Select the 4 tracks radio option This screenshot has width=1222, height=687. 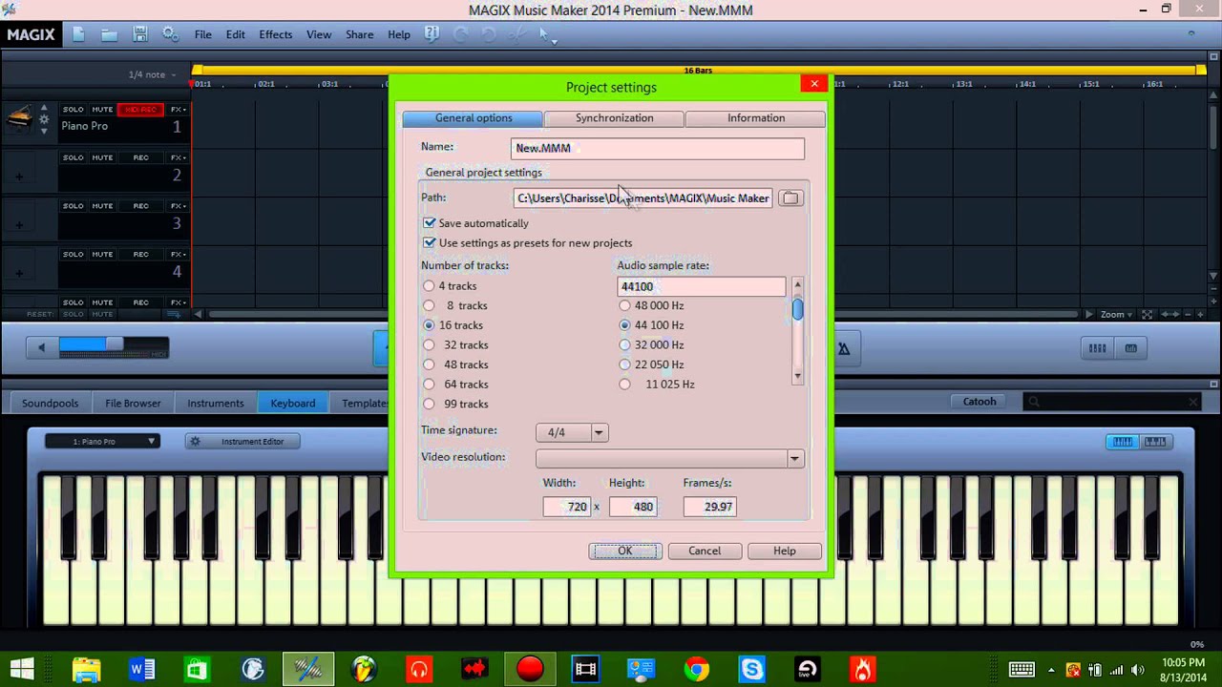(x=429, y=286)
